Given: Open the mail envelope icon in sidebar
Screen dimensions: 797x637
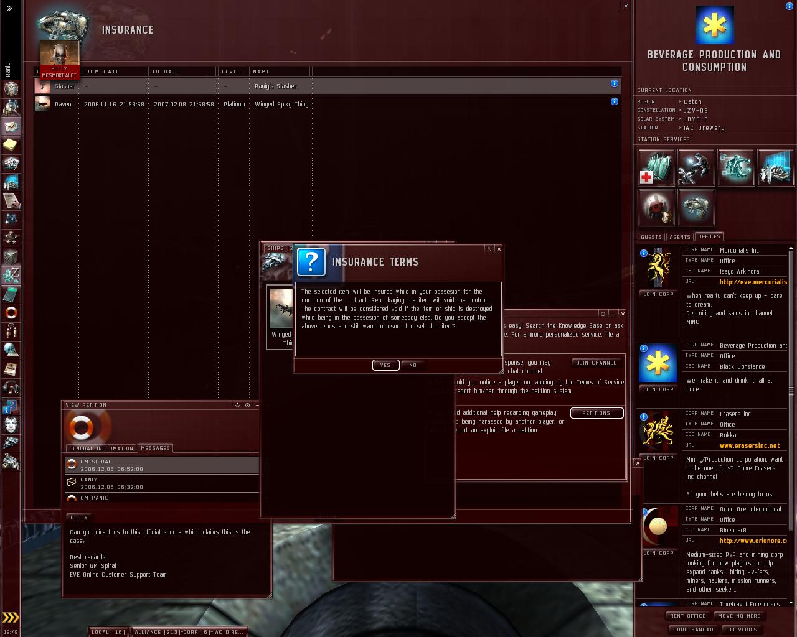Looking at the screenshot, I should click(11, 126).
